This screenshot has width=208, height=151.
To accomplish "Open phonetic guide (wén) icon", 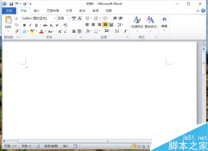I will 74,18.
